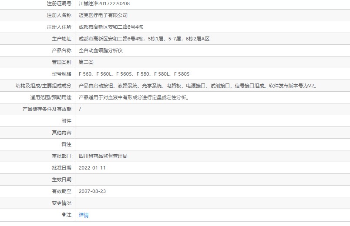The height and width of the screenshot is (226, 350).
Task: Select address 成都市高新区安和二路8号4栋 in 注册人住所 row
Action: click(x=111, y=27)
